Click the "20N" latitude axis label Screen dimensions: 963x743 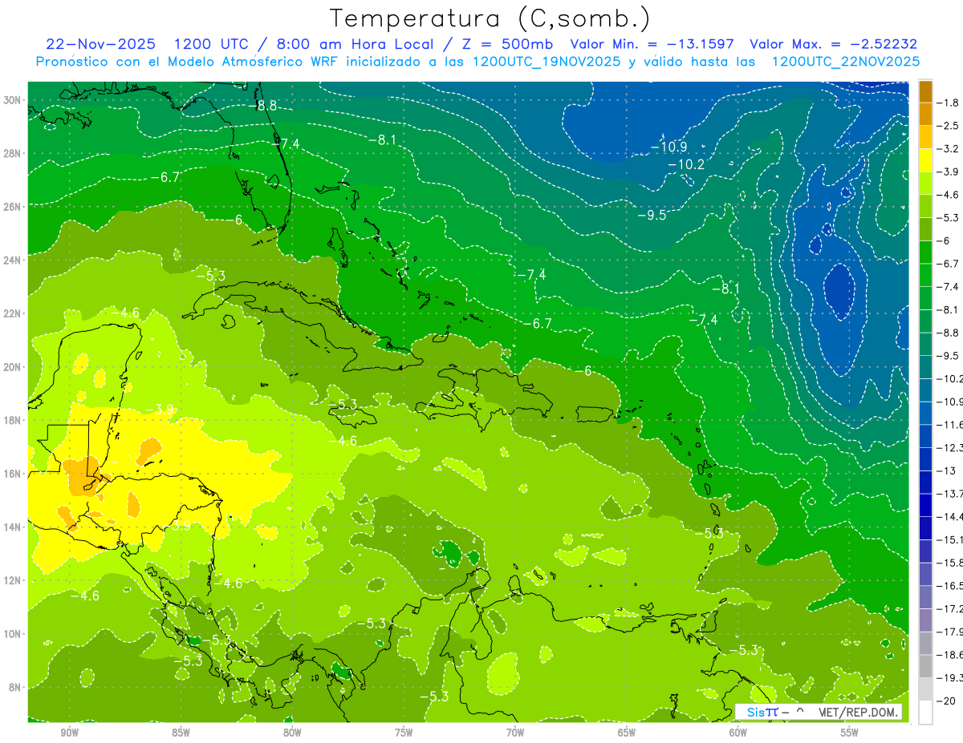click(12, 367)
